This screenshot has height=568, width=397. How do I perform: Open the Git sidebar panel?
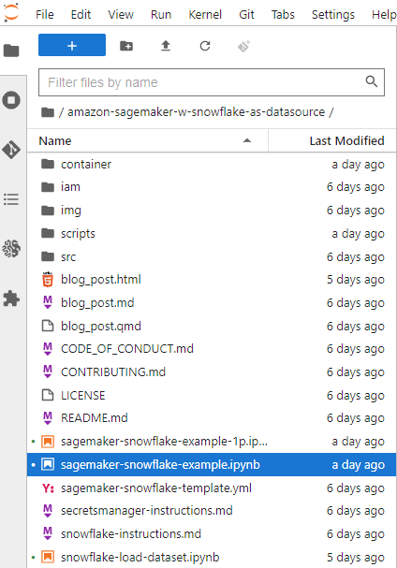[11, 150]
